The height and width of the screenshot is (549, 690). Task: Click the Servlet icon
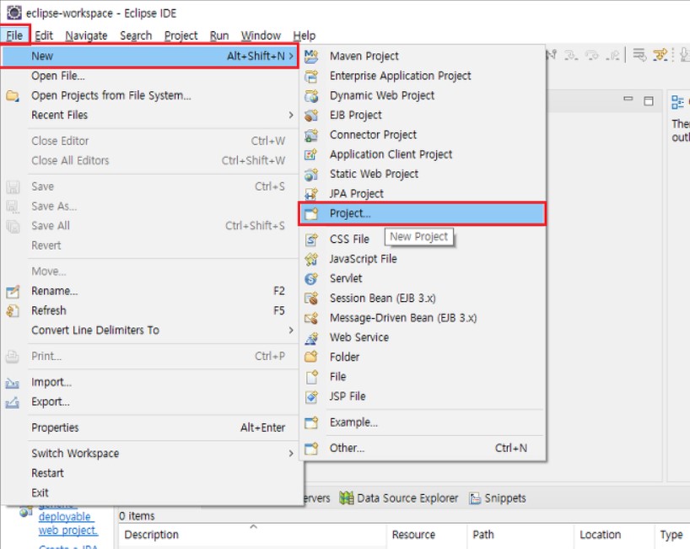click(x=311, y=278)
